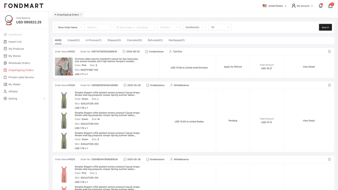Open the fondteststore store dropdown

(x=194, y=27)
